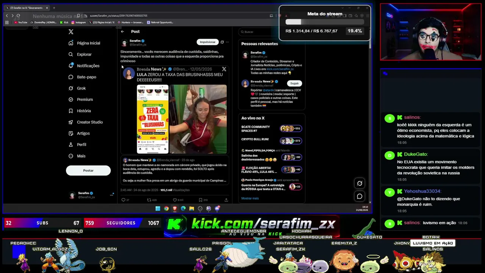Viewport: 485px width, 273px height.
Task: Open File Explorer from the taskbar
Action: tap(192, 208)
